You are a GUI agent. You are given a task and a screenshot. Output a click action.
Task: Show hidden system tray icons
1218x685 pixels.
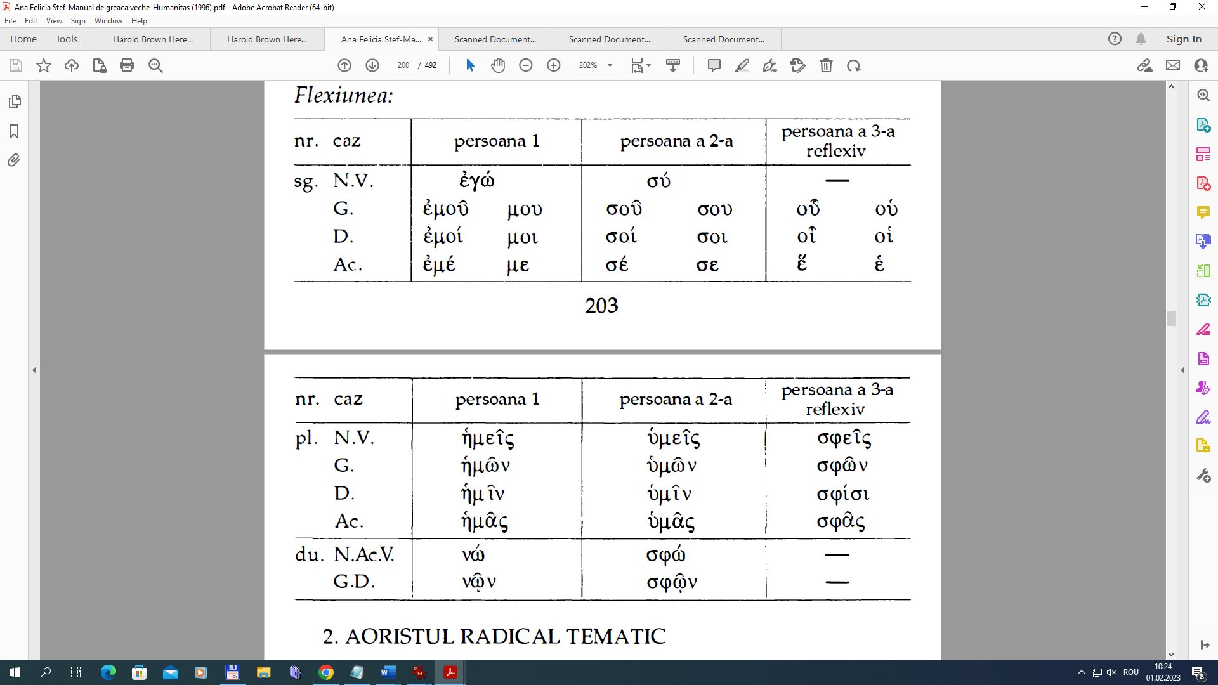coord(1081,672)
